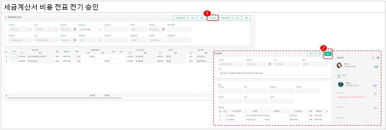Click the favorite star beside 전표입력/승인
The width and height of the screenshot is (386, 130).
click(x=6, y=17)
